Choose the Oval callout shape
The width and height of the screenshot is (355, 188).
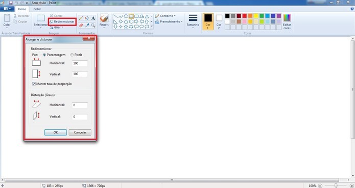141,27
